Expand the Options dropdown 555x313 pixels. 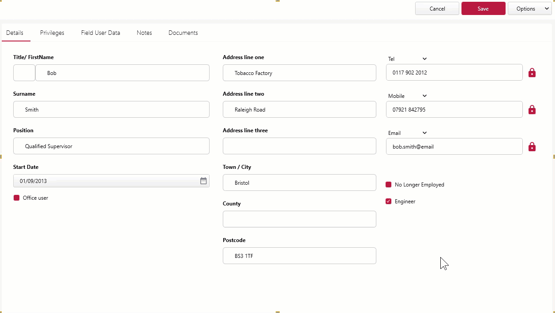[x=529, y=8]
